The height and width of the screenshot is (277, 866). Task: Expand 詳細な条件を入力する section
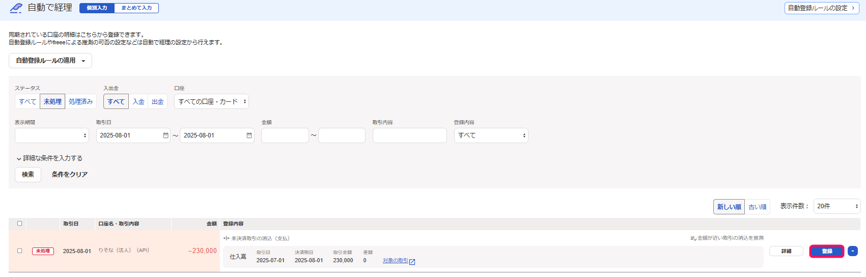tap(49, 158)
